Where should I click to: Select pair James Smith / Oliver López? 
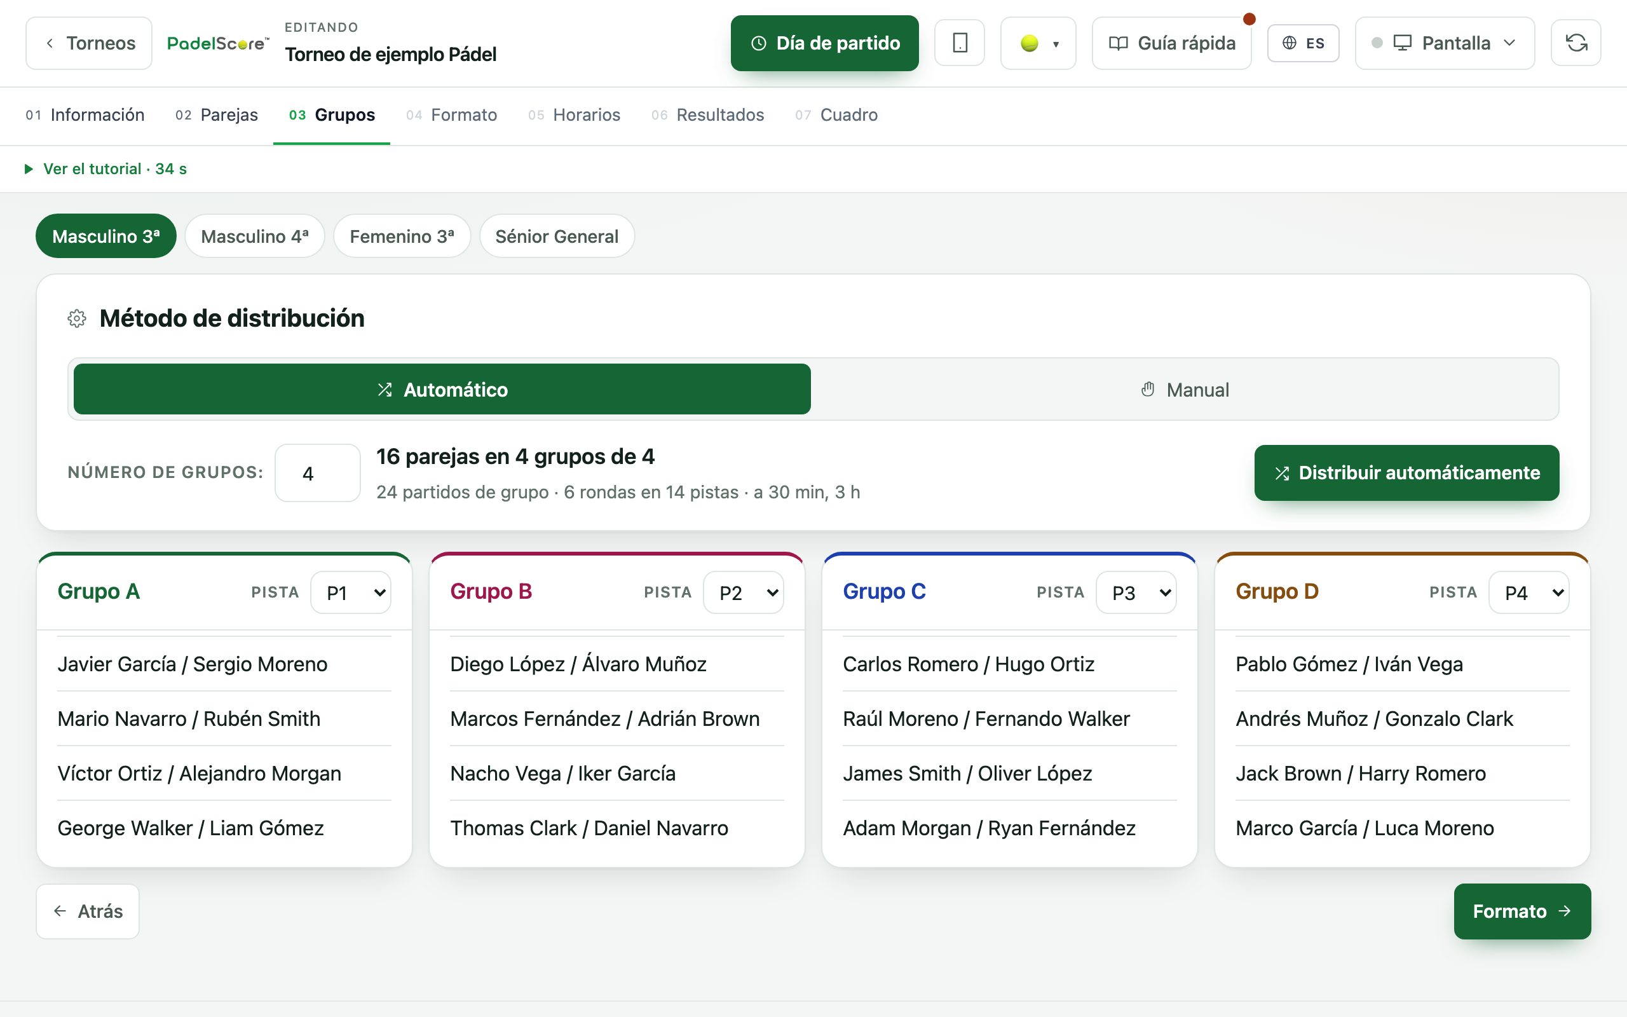coord(1009,774)
